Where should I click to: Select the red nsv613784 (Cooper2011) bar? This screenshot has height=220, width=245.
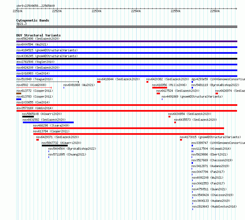pos(129,134)
